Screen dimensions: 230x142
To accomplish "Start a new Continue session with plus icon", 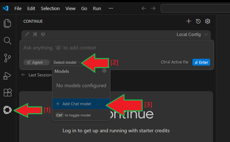I will pos(188,21).
